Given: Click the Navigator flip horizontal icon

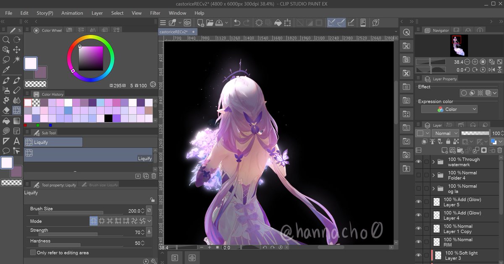Looking at the screenshot, I should [491, 70].
